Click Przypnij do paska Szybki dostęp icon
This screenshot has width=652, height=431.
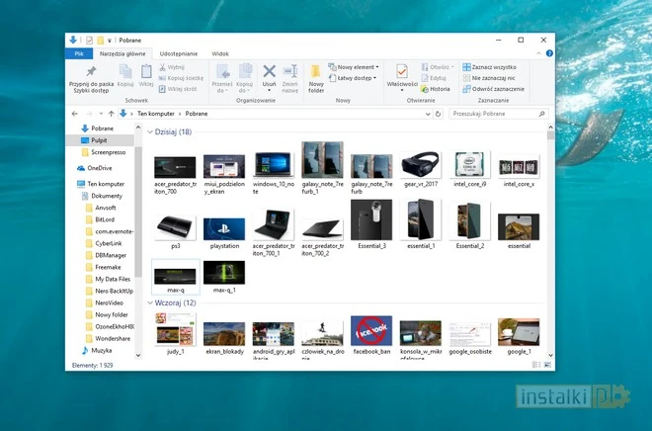[91, 72]
